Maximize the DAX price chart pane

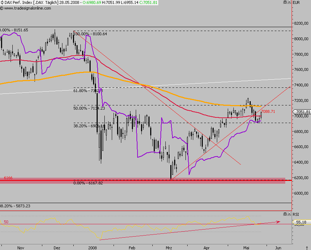(x=285, y=2)
